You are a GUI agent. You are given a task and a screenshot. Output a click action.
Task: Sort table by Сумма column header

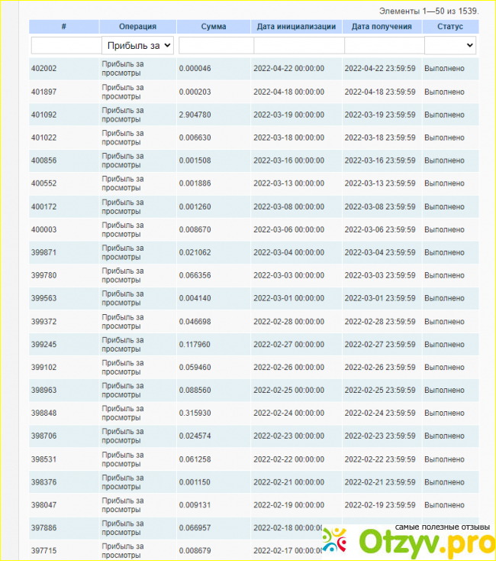213,27
